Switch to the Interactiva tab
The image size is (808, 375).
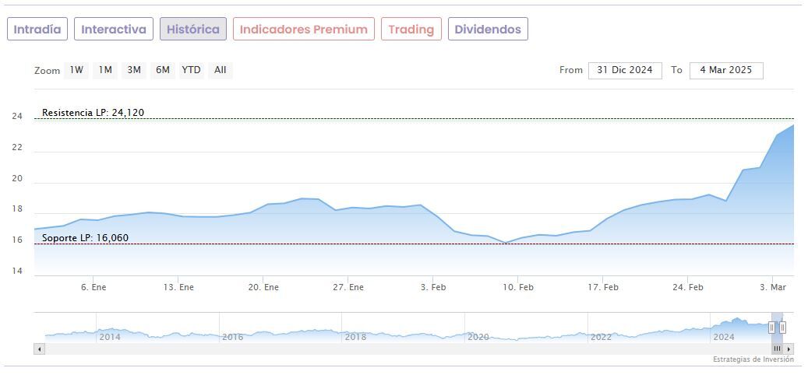pos(114,30)
